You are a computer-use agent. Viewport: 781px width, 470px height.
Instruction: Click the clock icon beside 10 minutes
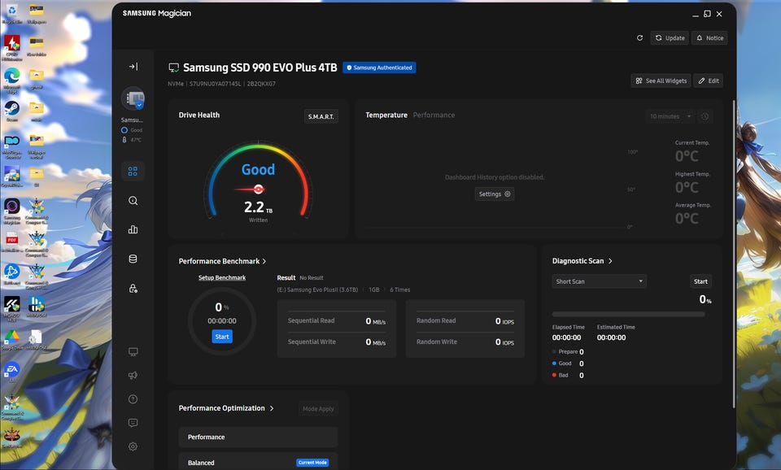pyautogui.click(x=705, y=116)
